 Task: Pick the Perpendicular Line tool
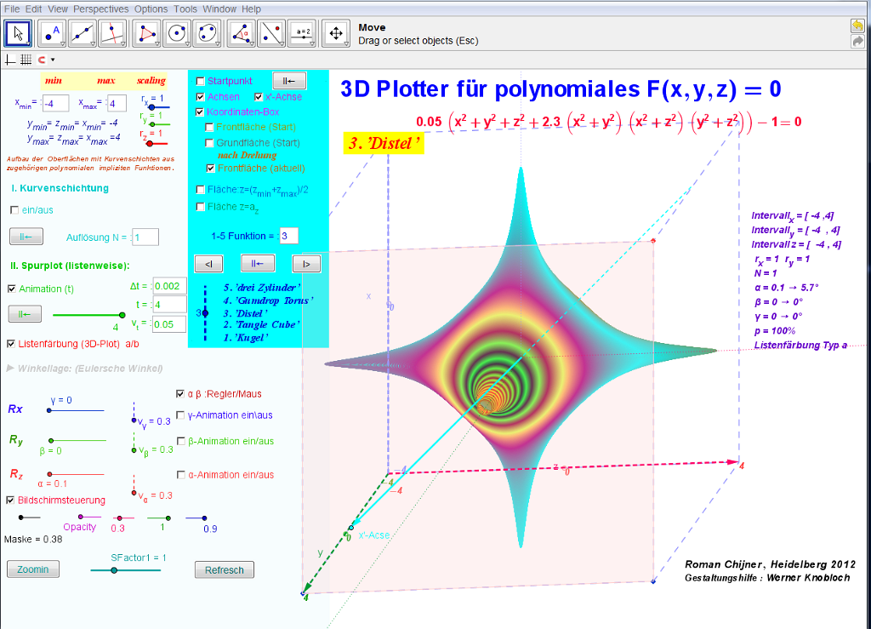click(x=112, y=33)
